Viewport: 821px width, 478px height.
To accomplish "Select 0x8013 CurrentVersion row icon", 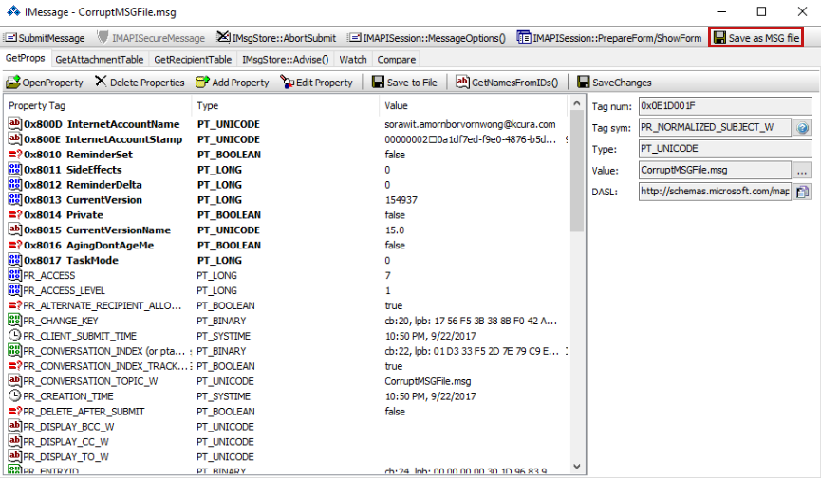I will [x=14, y=200].
